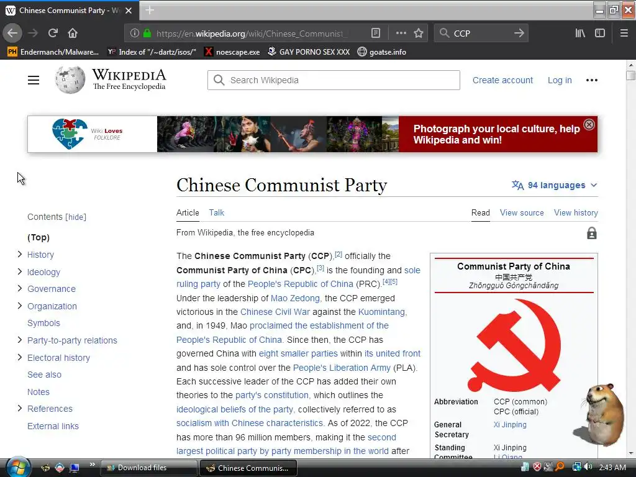Click the scrollbar down arrow

pyautogui.click(x=630, y=453)
